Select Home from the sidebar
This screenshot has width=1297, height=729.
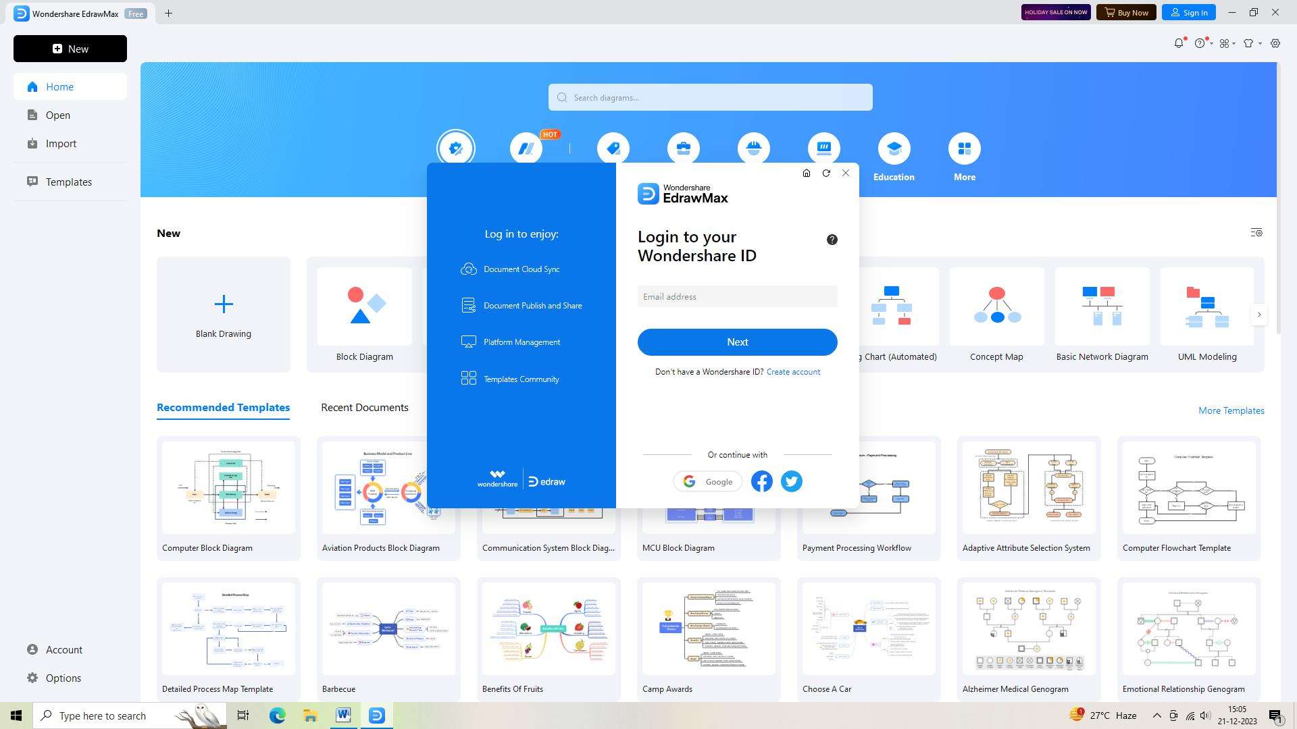click(59, 86)
